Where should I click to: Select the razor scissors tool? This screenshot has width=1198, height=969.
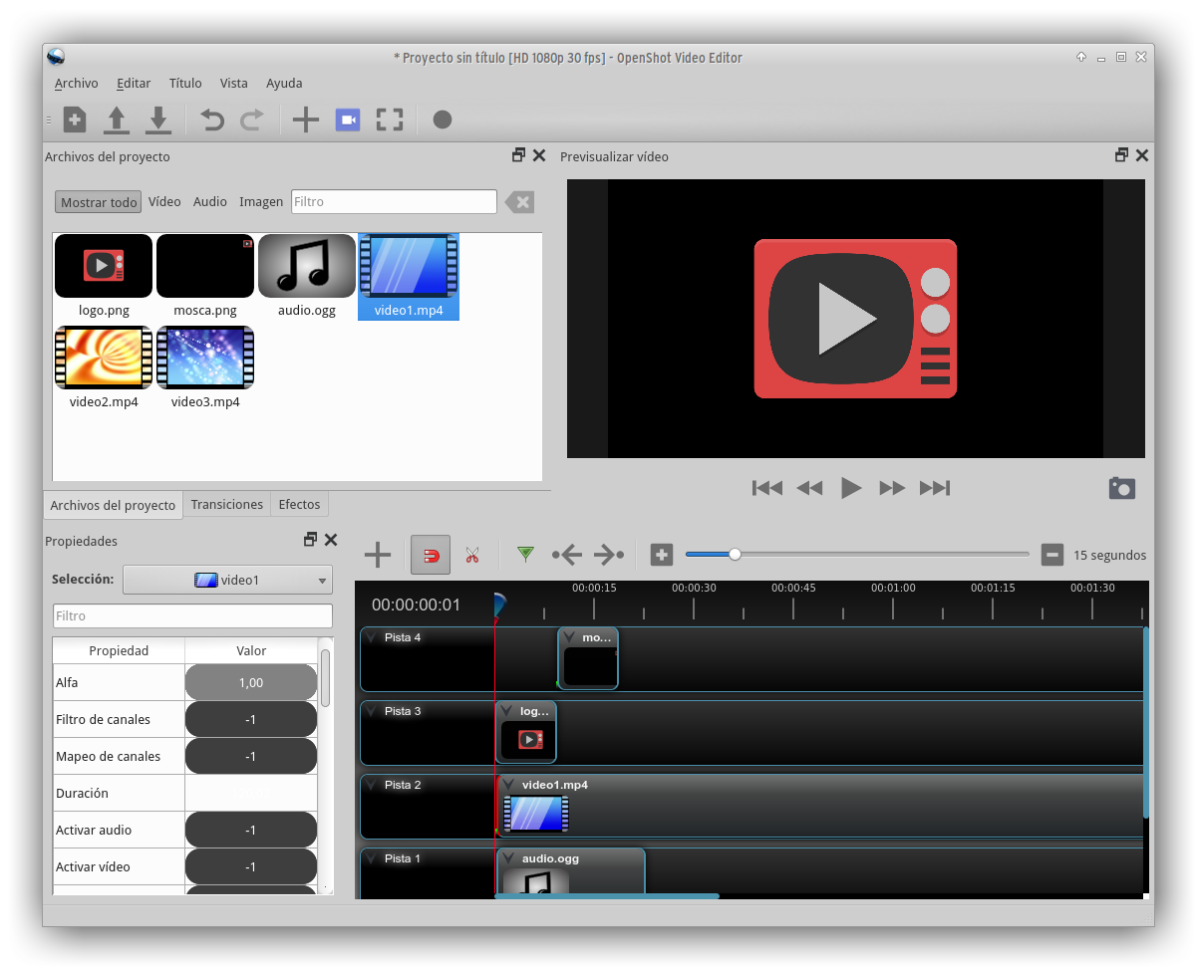pyautogui.click(x=472, y=555)
